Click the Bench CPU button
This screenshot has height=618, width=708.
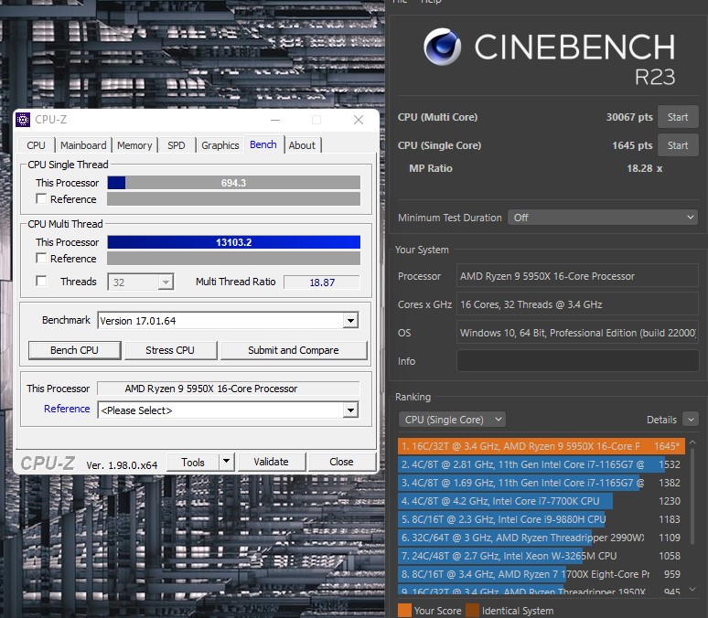coord(74,350)
